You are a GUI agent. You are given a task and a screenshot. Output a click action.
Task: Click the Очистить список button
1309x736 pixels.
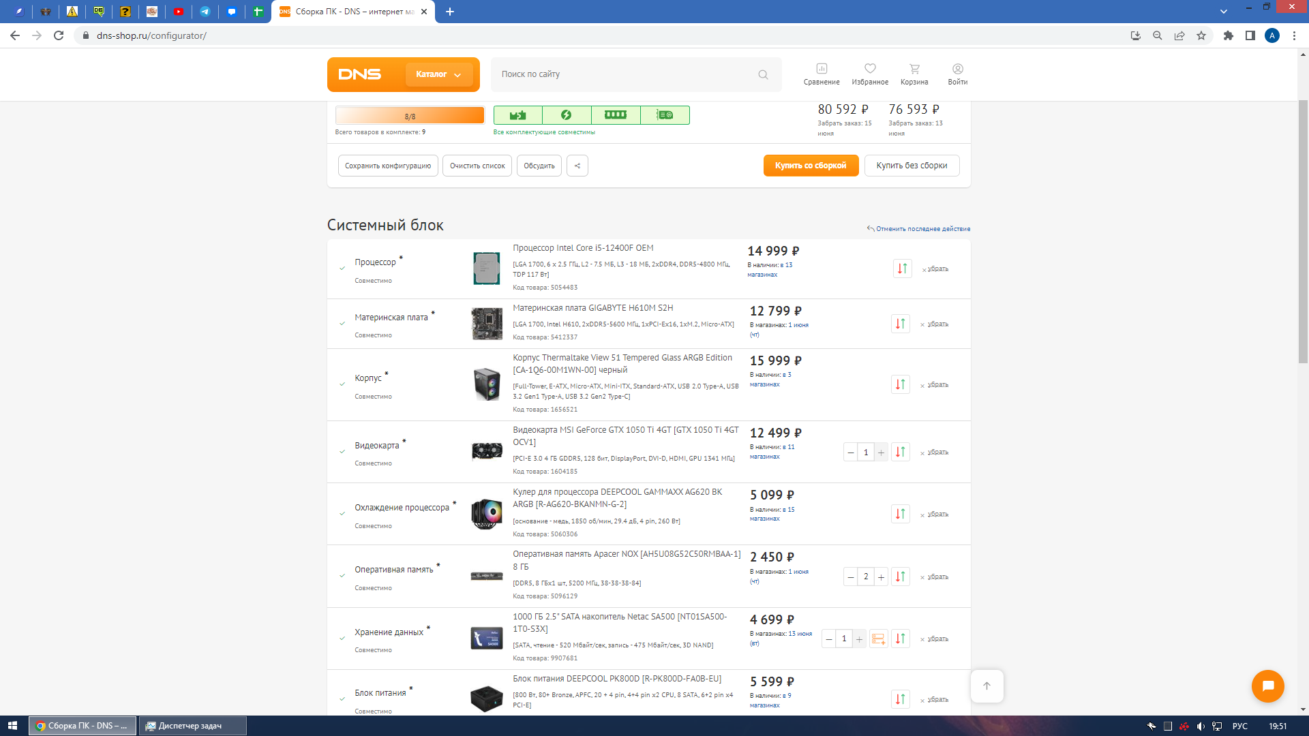[x=477, y=166]
